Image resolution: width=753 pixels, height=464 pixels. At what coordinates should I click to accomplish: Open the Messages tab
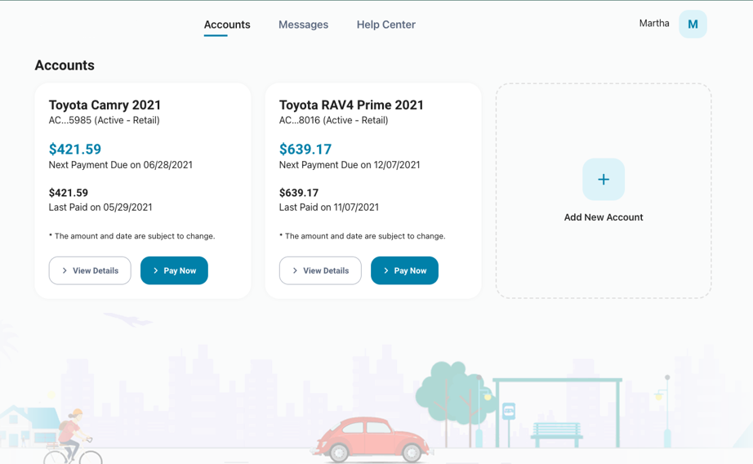coord(303,25)
